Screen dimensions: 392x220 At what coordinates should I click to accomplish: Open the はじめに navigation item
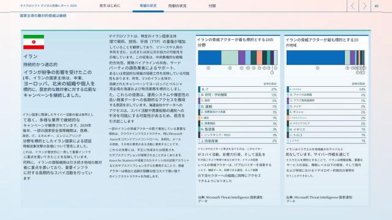(x=113, y=5)
